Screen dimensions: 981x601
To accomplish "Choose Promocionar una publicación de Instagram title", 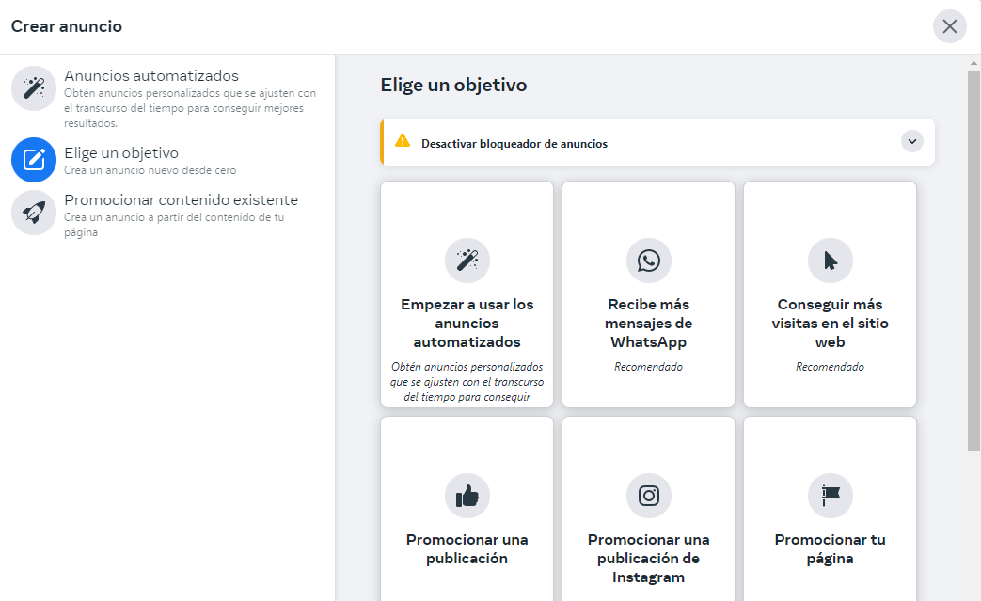I will pos(649,558).
